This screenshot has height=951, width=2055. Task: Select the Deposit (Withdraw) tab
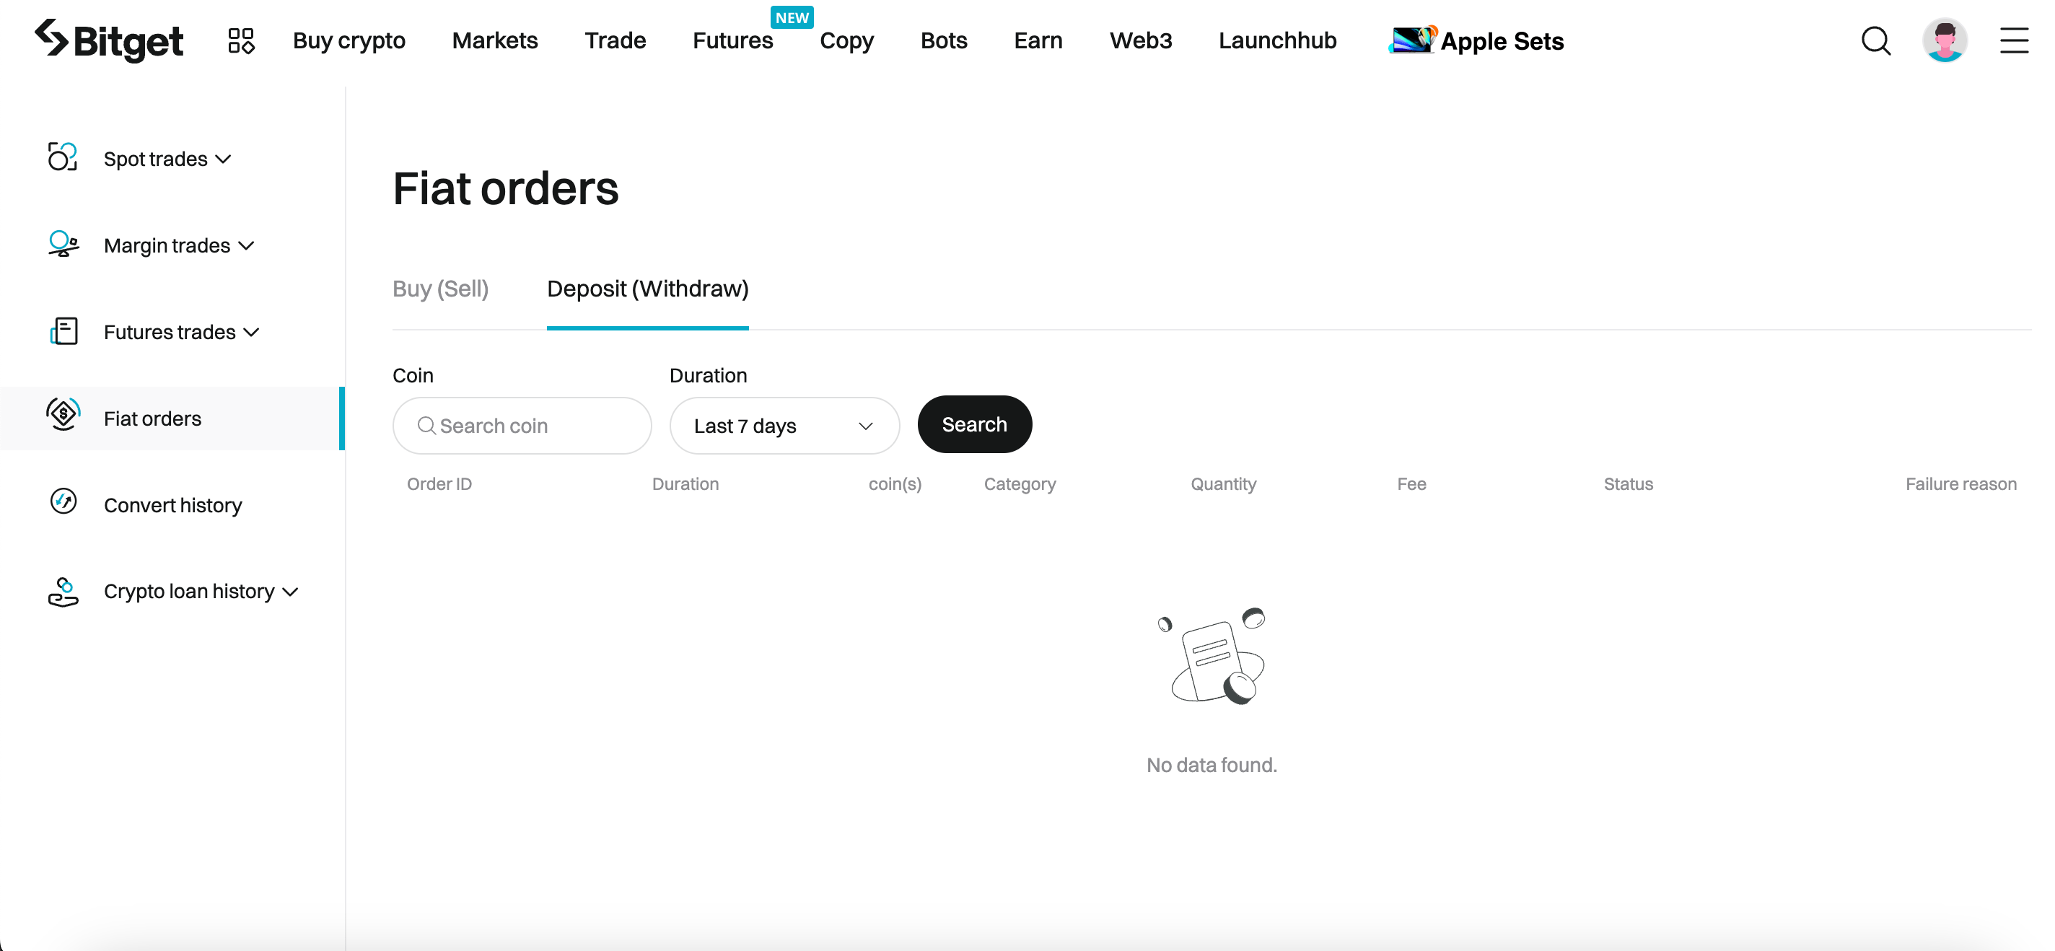coord(647,288)
